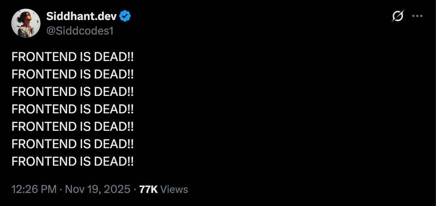Click the fifth FRONTEND IS DEAD!! line
The height and width of the screenshot is (206, 436).
(x=73, y=126)
